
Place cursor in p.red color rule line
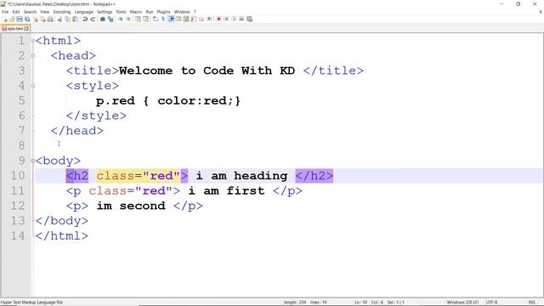click(x=168, y=100)
